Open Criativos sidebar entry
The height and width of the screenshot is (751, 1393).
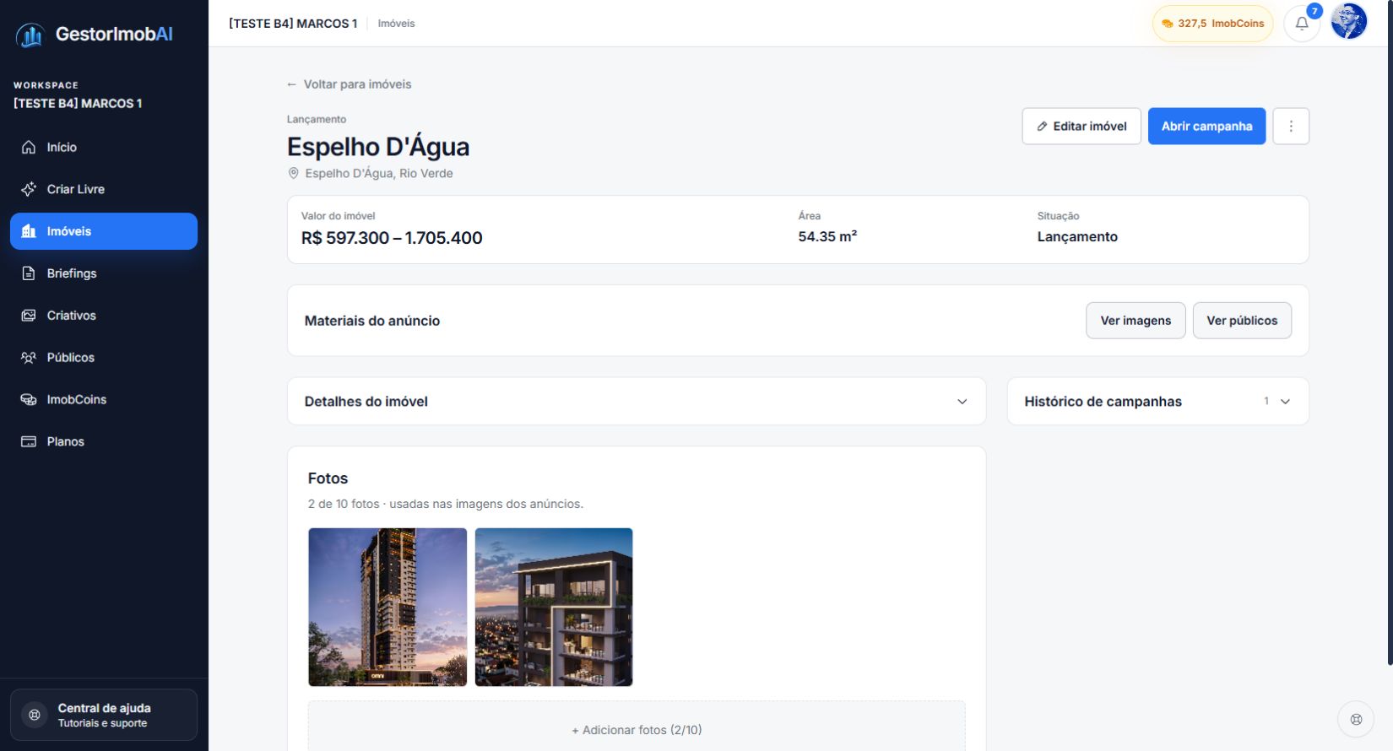(104, 316)
